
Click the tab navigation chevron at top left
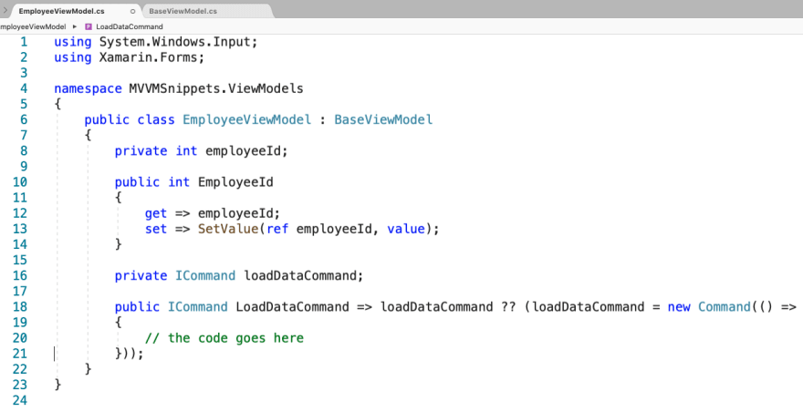click(x=5, y=10)
